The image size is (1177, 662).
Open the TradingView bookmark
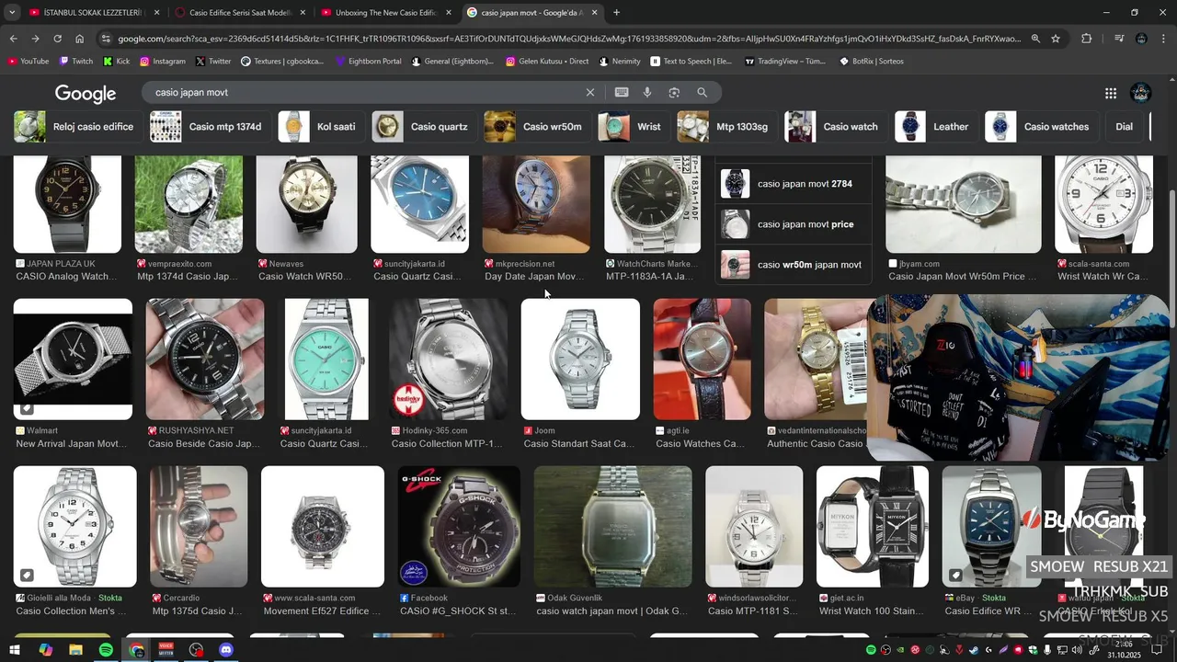785,62
